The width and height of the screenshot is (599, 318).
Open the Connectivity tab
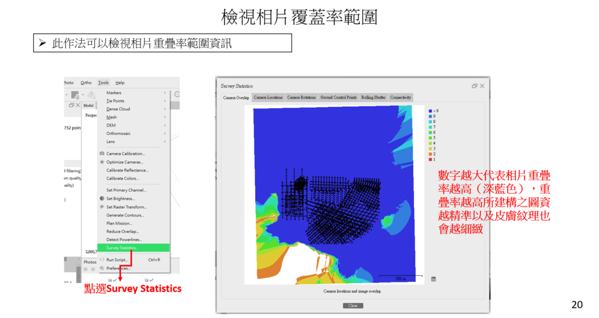click(400, 97)
